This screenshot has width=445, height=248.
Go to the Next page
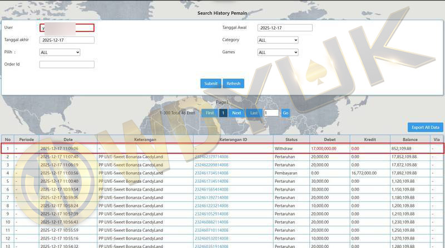(x=236, y=113)
